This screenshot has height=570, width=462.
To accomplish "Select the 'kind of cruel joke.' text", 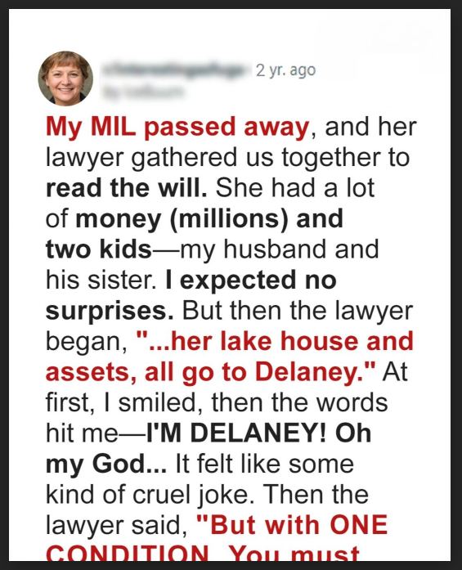I will (x=150, y=496).
